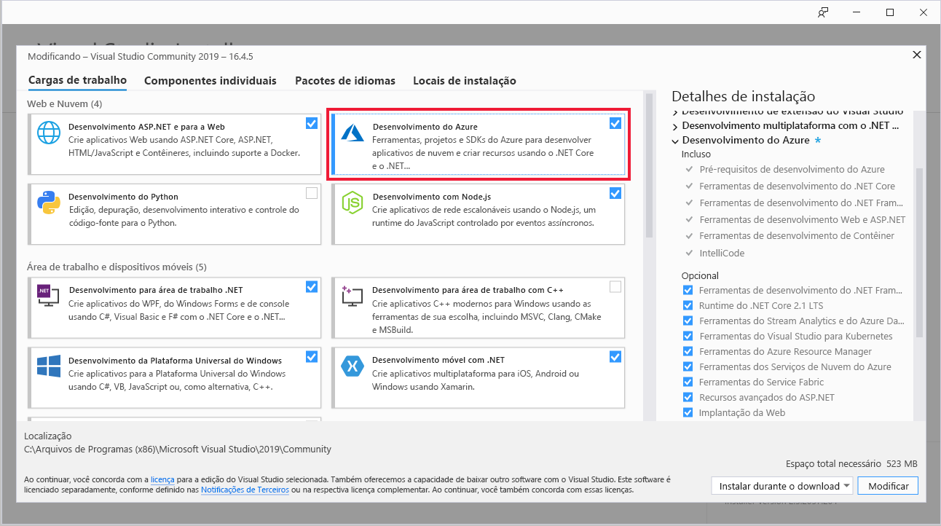941x526 pixels.
Task: Uncheck the Desenvolvimento do Azure workload
Action: 615,124
